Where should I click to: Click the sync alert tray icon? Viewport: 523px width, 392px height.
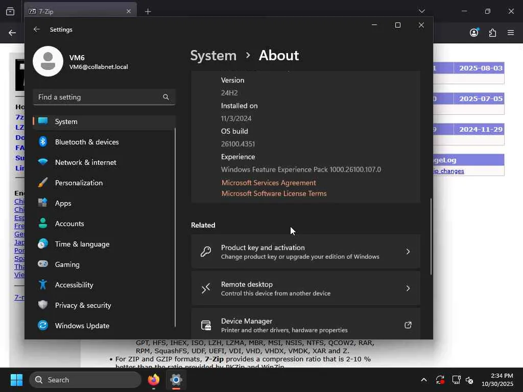(x=440, y=380)
